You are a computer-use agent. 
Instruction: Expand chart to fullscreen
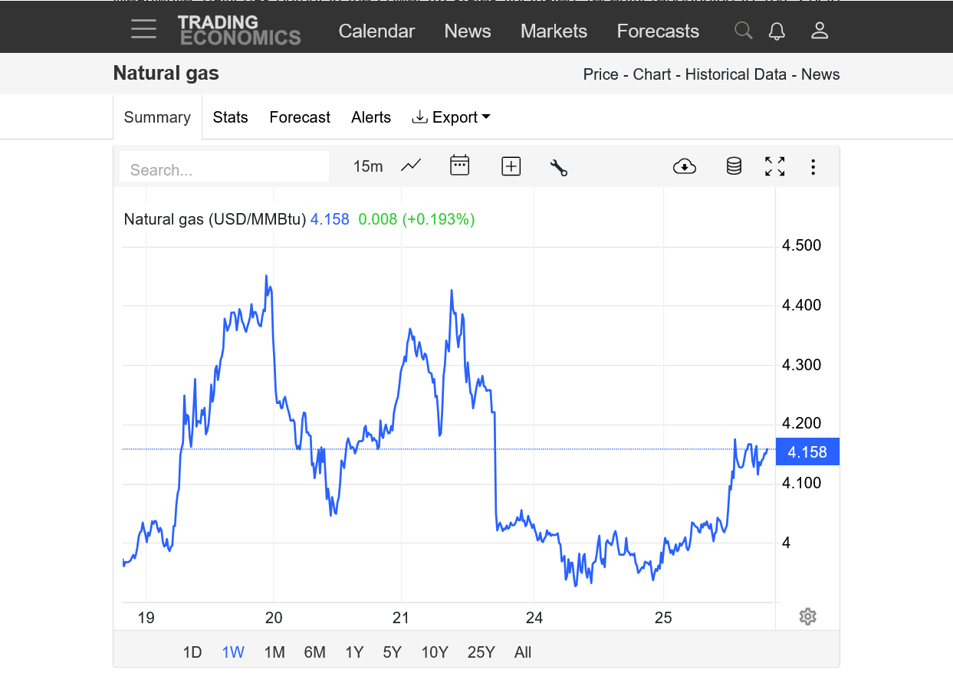click(774, 166)
